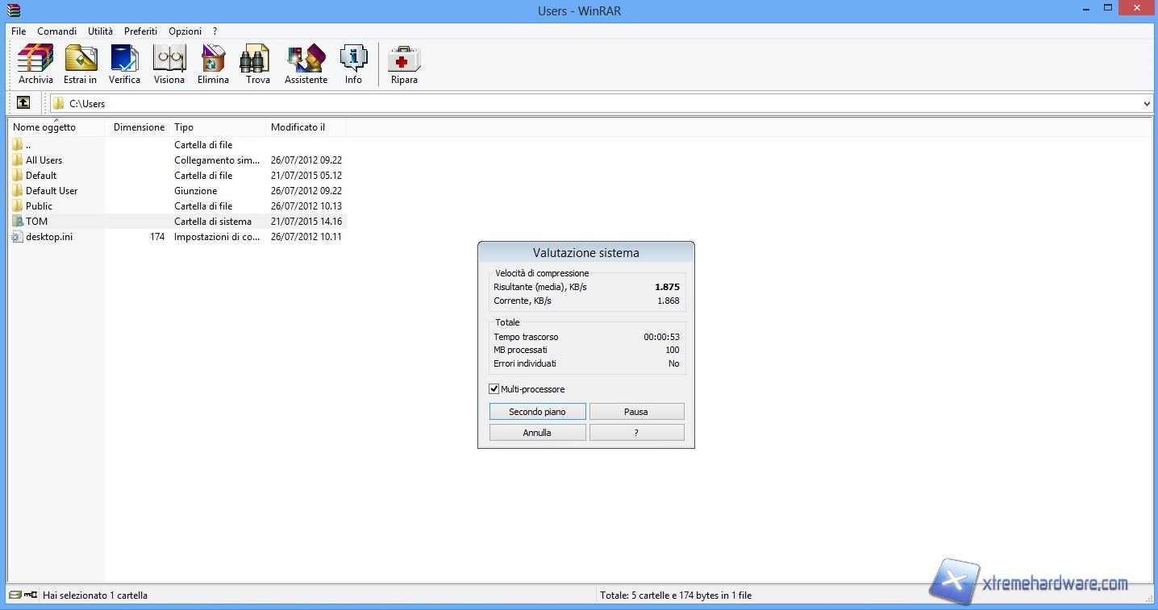Click the Info archive information icon
This screenshot has width=1158, height=610.
[x=353, y=64]
